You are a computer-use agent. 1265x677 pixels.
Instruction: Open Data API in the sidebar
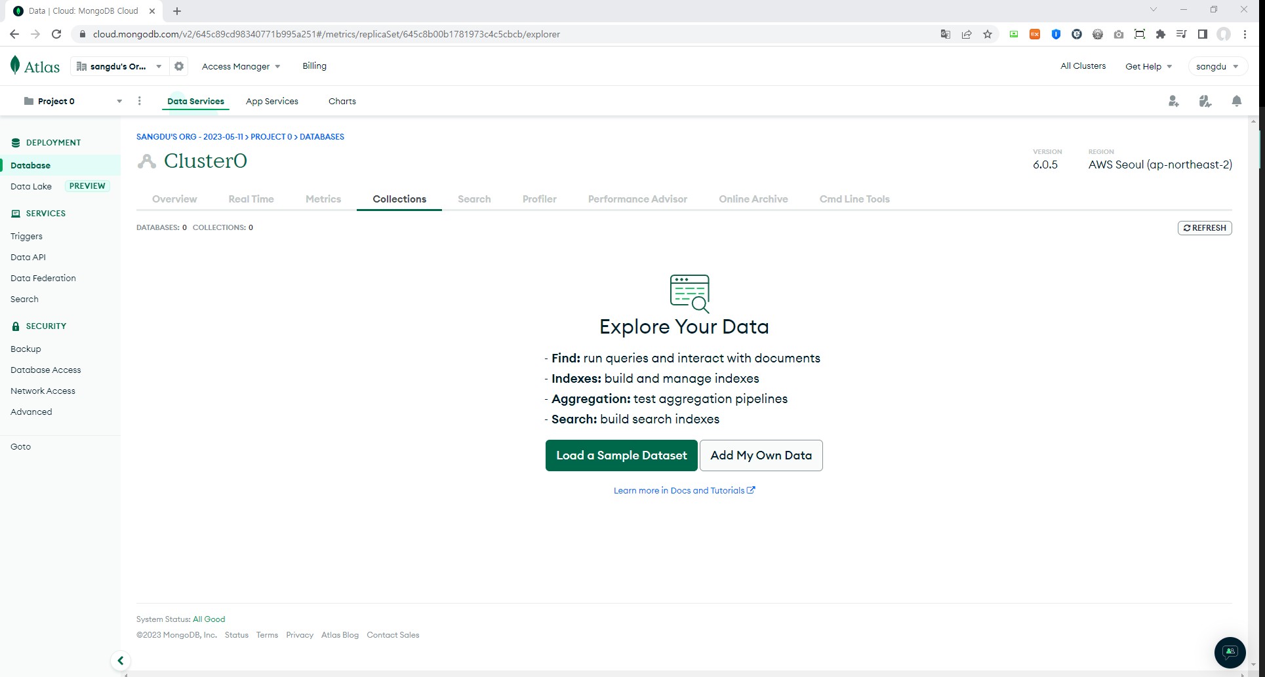(x=28, y=257)
